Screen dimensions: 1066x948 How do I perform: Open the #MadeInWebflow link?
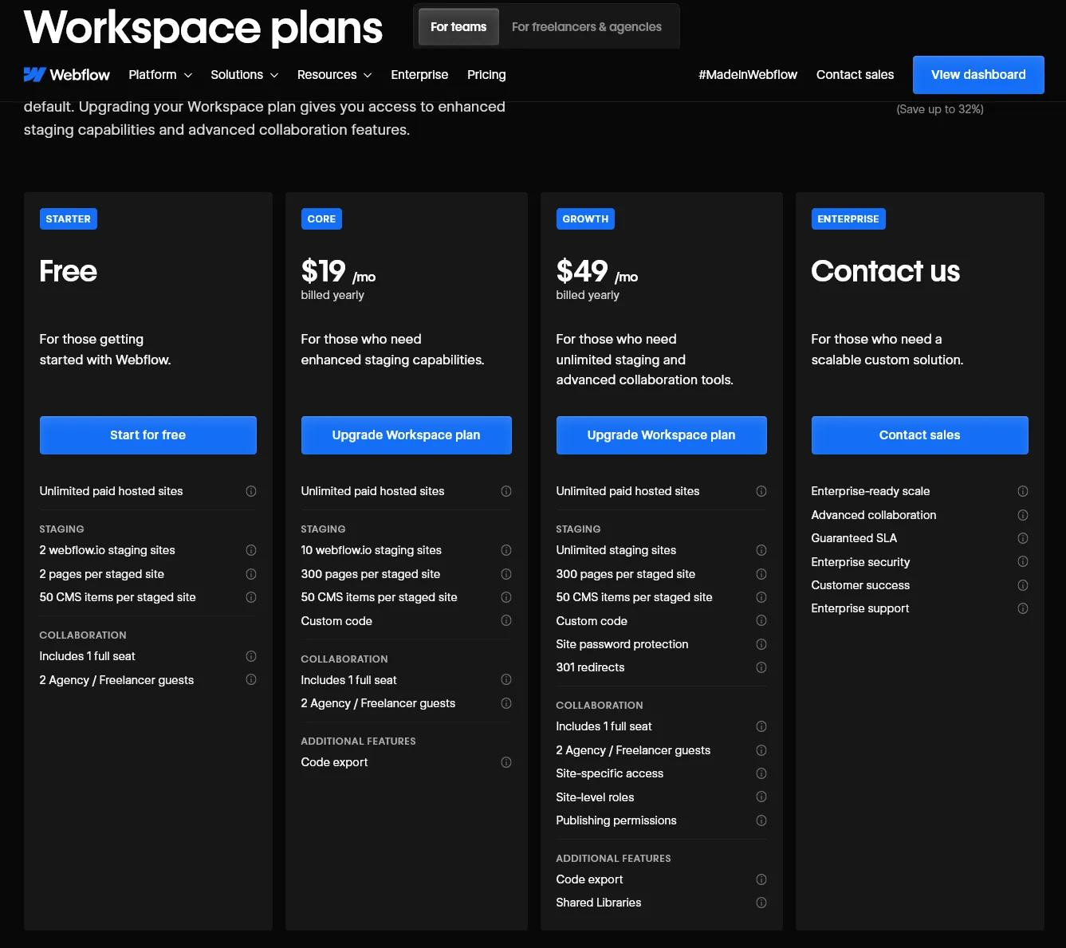tap(748, 75)
